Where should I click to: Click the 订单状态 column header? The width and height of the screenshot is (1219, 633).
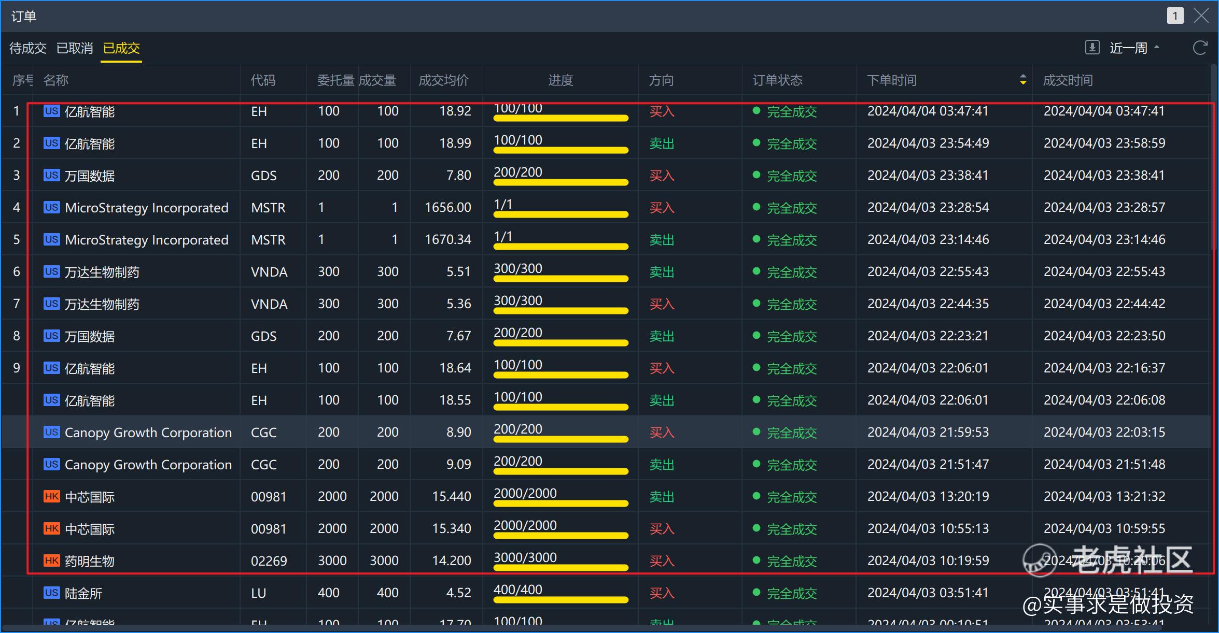(777, 80)
